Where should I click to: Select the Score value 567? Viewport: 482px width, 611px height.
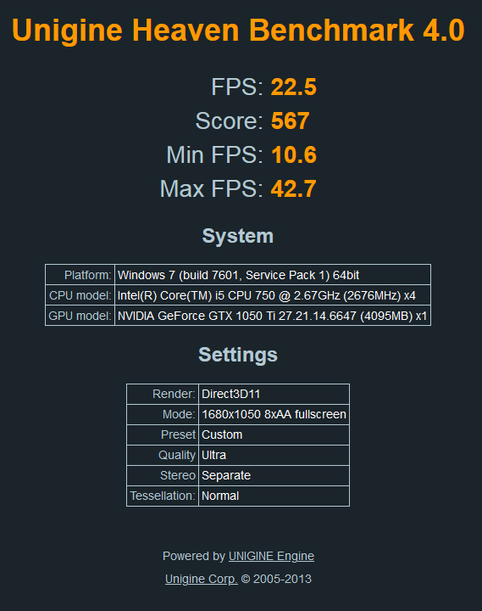291,121
